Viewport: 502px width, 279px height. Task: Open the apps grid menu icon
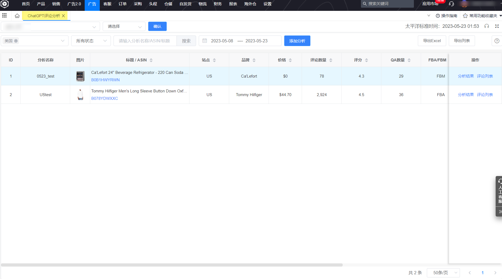coord(4,16)
